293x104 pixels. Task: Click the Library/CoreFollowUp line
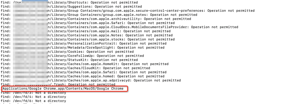pyautogui.click(x=72, y=56)
